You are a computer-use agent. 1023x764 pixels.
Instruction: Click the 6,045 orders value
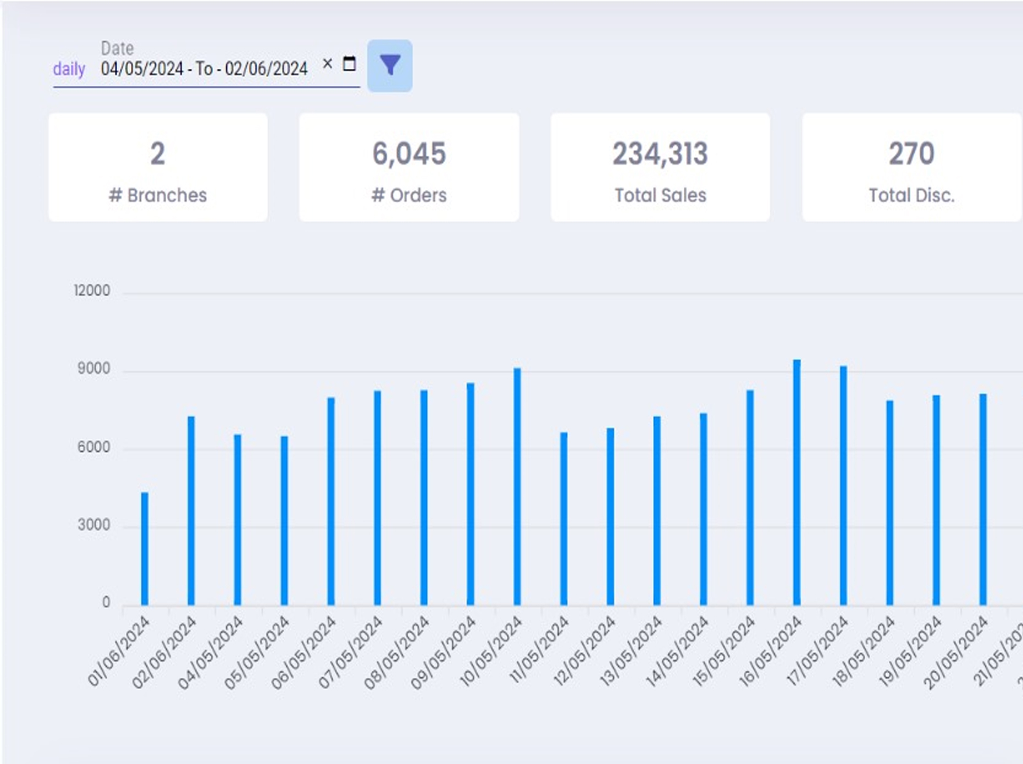point(409,153)
